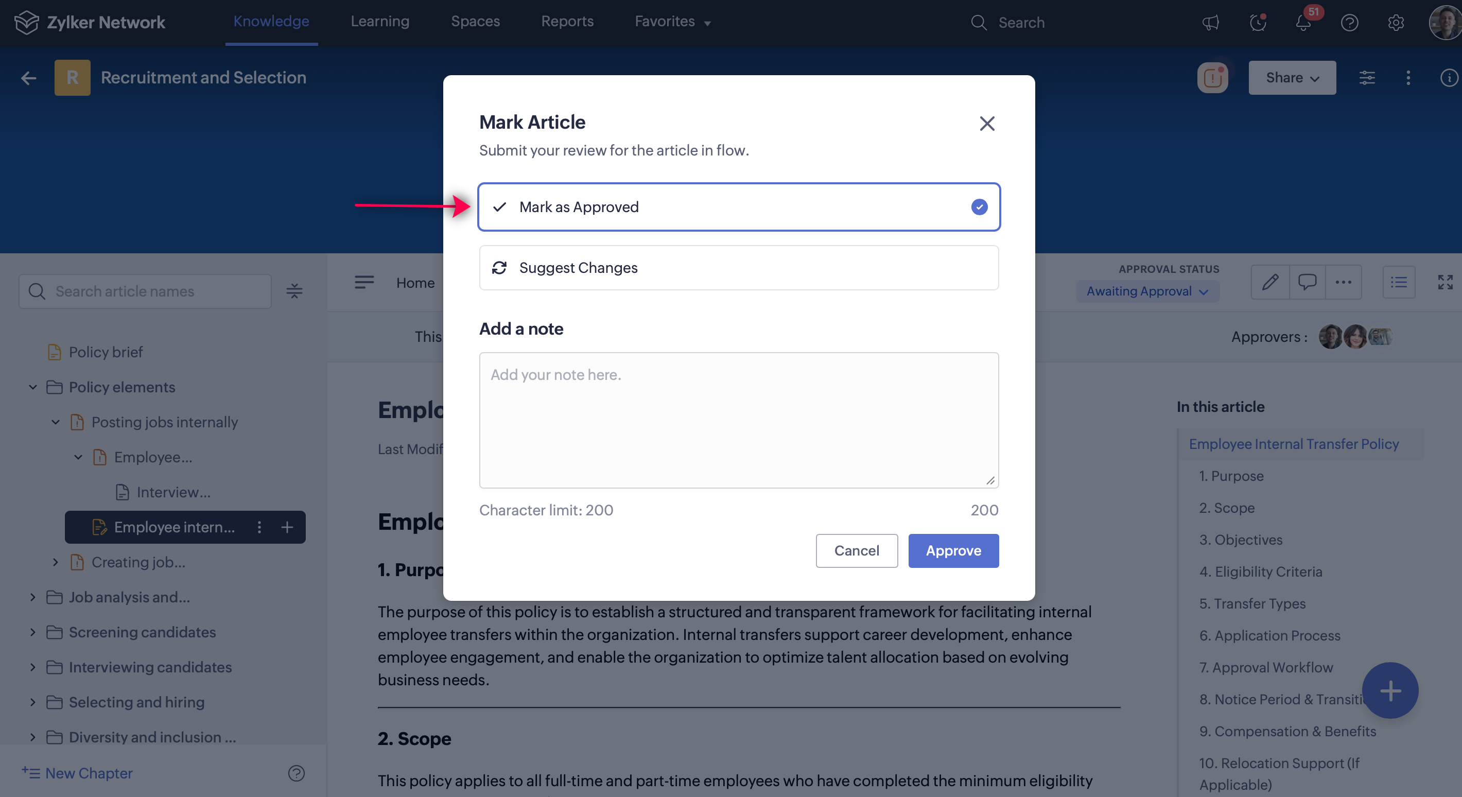Open the notifications bell
This screenshot has height=797, width=1462.
pos(1303,23)
